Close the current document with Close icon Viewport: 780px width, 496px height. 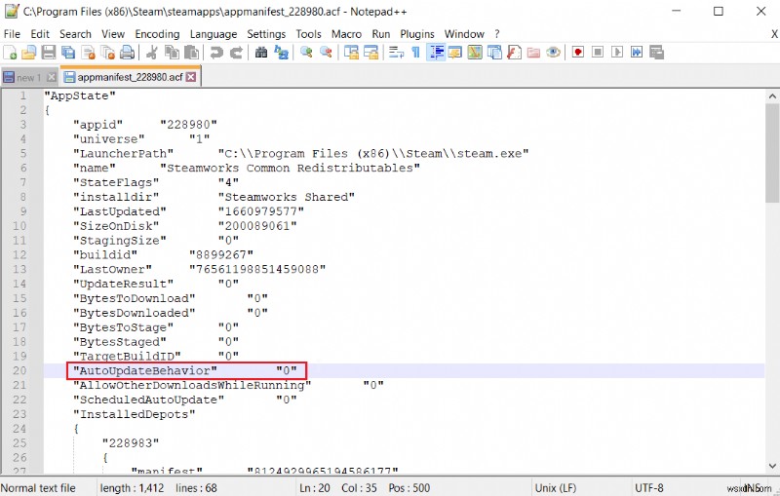click(x=88, y=53)
